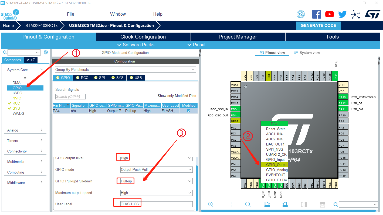The image size is (383, 215).
Task: Click the 10 years anniversary badge
Action: tap(301, 14)
